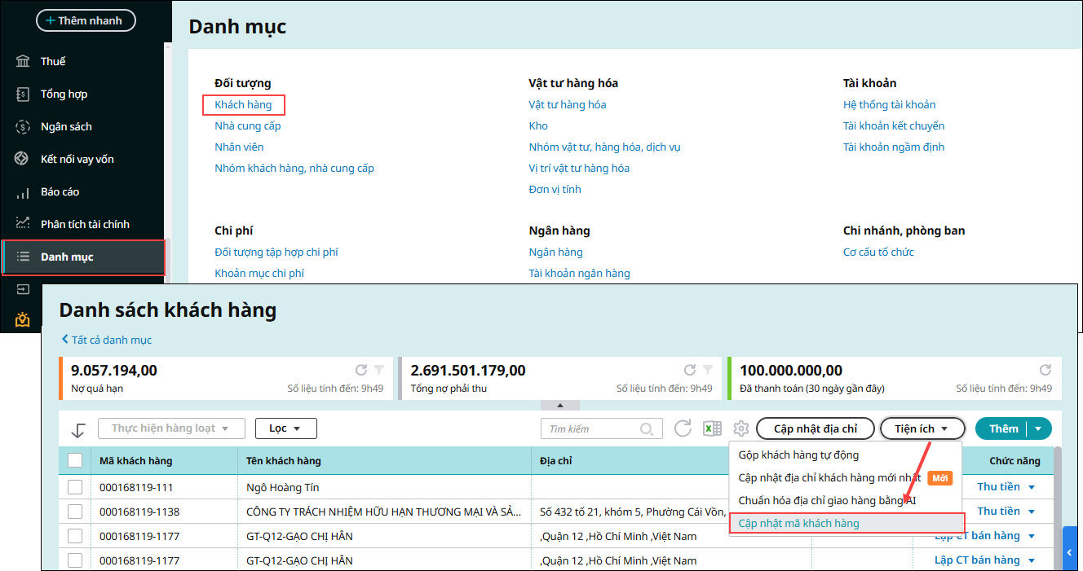Screen dimensions: 1083x571
Task: Tick the select-all checkbox in table header
Action: (x=75, y=460)
